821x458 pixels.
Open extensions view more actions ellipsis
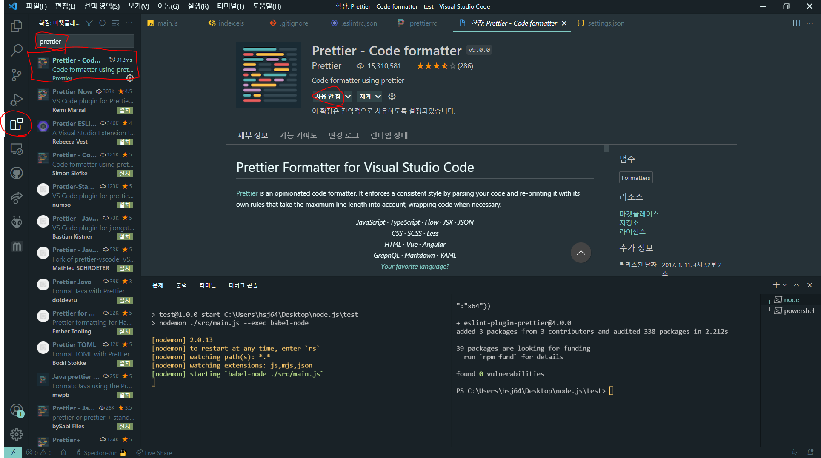point(129,23)
